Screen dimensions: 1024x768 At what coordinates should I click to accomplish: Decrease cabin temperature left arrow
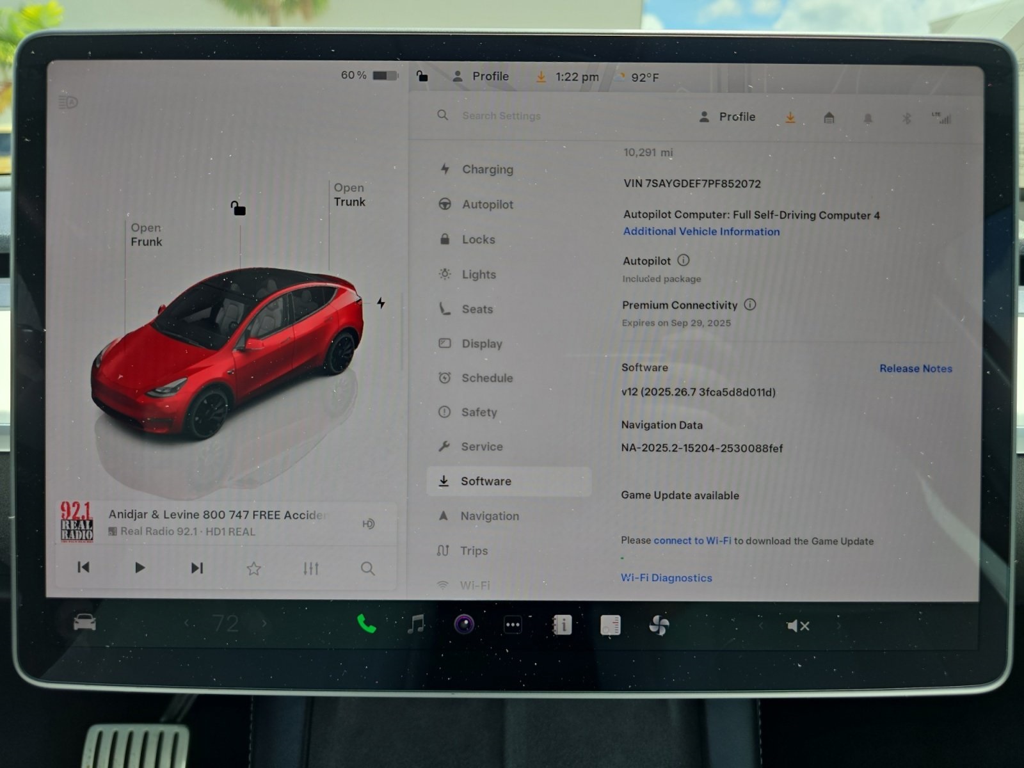(187, 623)
